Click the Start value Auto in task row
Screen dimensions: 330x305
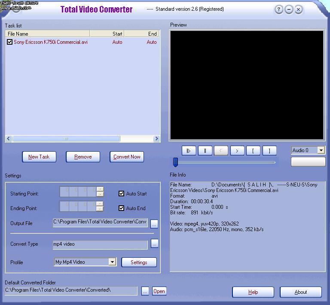[x=117, y=42]
